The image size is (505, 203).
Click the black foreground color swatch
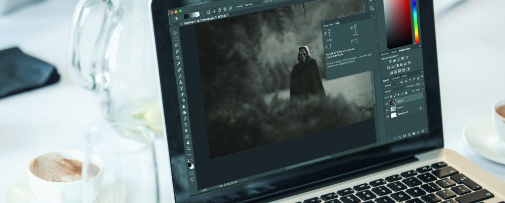[190, 165]
